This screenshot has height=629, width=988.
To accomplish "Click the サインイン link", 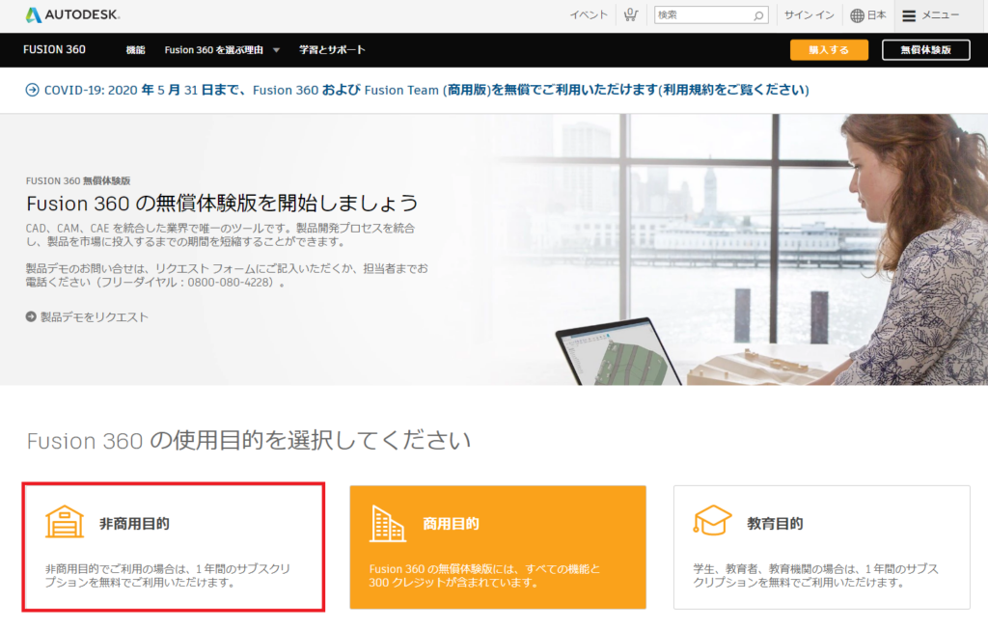I will coord(810,15).
